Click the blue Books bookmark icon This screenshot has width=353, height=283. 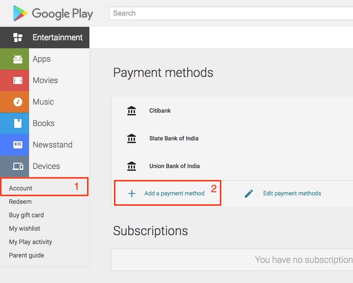(18, 123)
